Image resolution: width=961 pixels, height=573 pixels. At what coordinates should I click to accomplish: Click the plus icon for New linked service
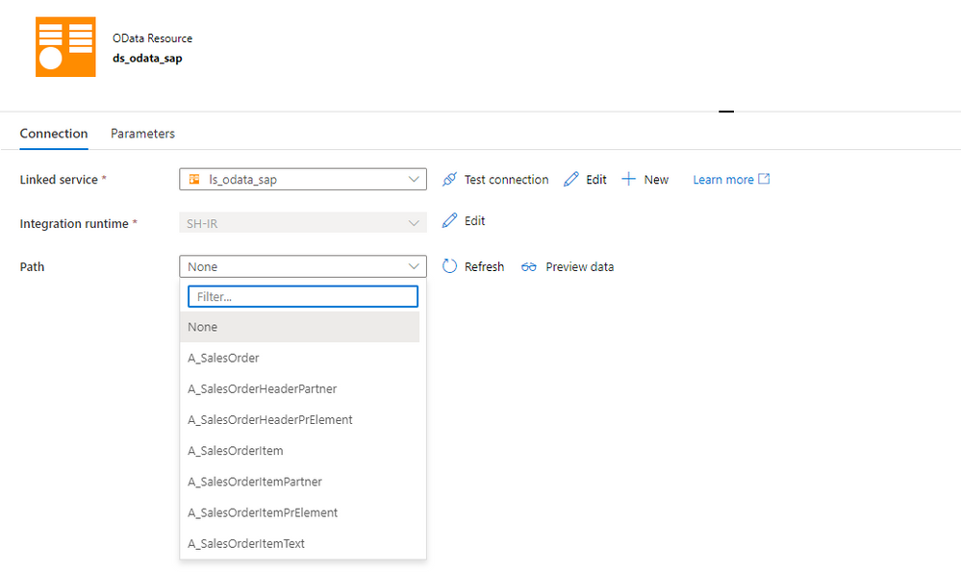click(x=629, y=179)
